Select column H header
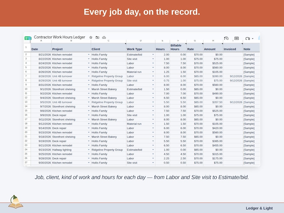This screenshot has width=284, height=213. tap(213, 41)
